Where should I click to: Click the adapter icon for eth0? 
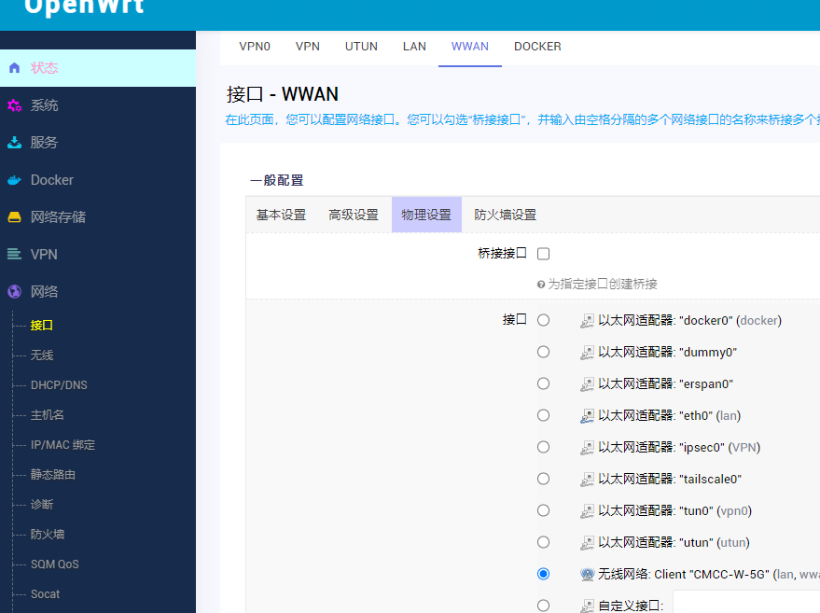point(588,416)
